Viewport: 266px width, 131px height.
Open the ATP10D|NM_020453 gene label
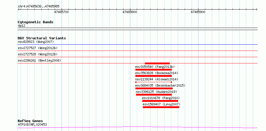(x=32, y=125)
